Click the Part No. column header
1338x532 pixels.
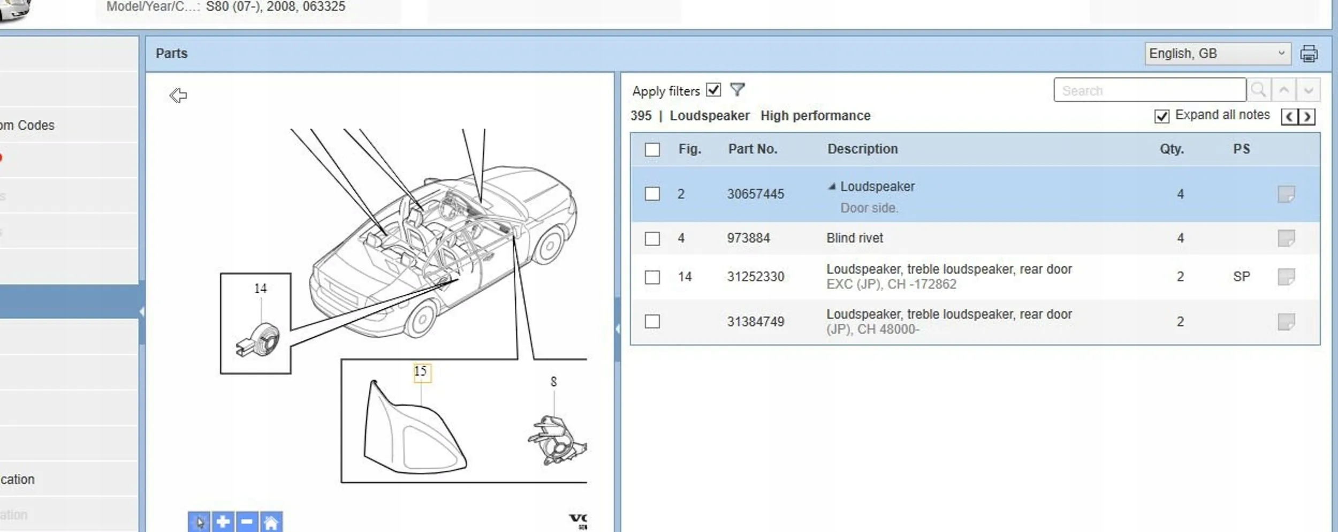[x=752, y=149]
